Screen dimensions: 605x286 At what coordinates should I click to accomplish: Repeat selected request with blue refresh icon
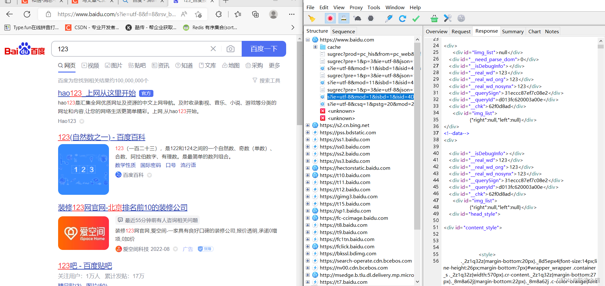(x=402, y=18)
